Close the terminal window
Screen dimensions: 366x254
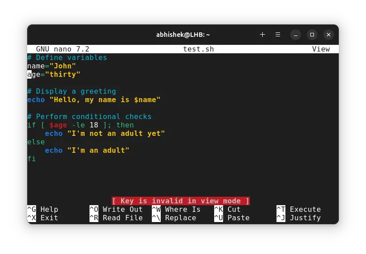pyautogui.click(x=329, y=34)
